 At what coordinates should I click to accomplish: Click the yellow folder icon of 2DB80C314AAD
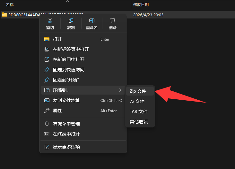pos(4,15)
